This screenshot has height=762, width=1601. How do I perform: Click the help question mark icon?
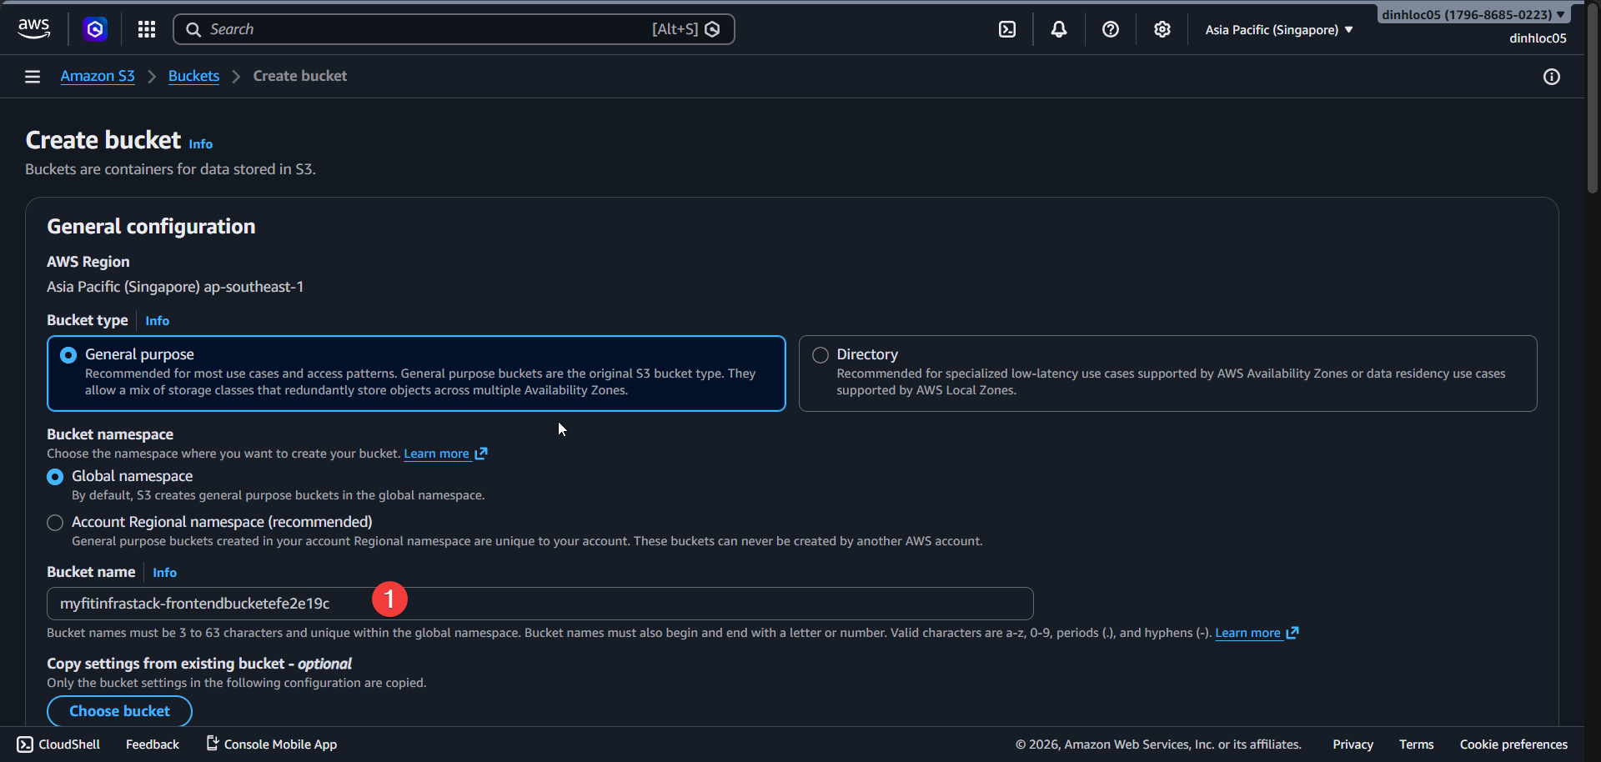1110,28
